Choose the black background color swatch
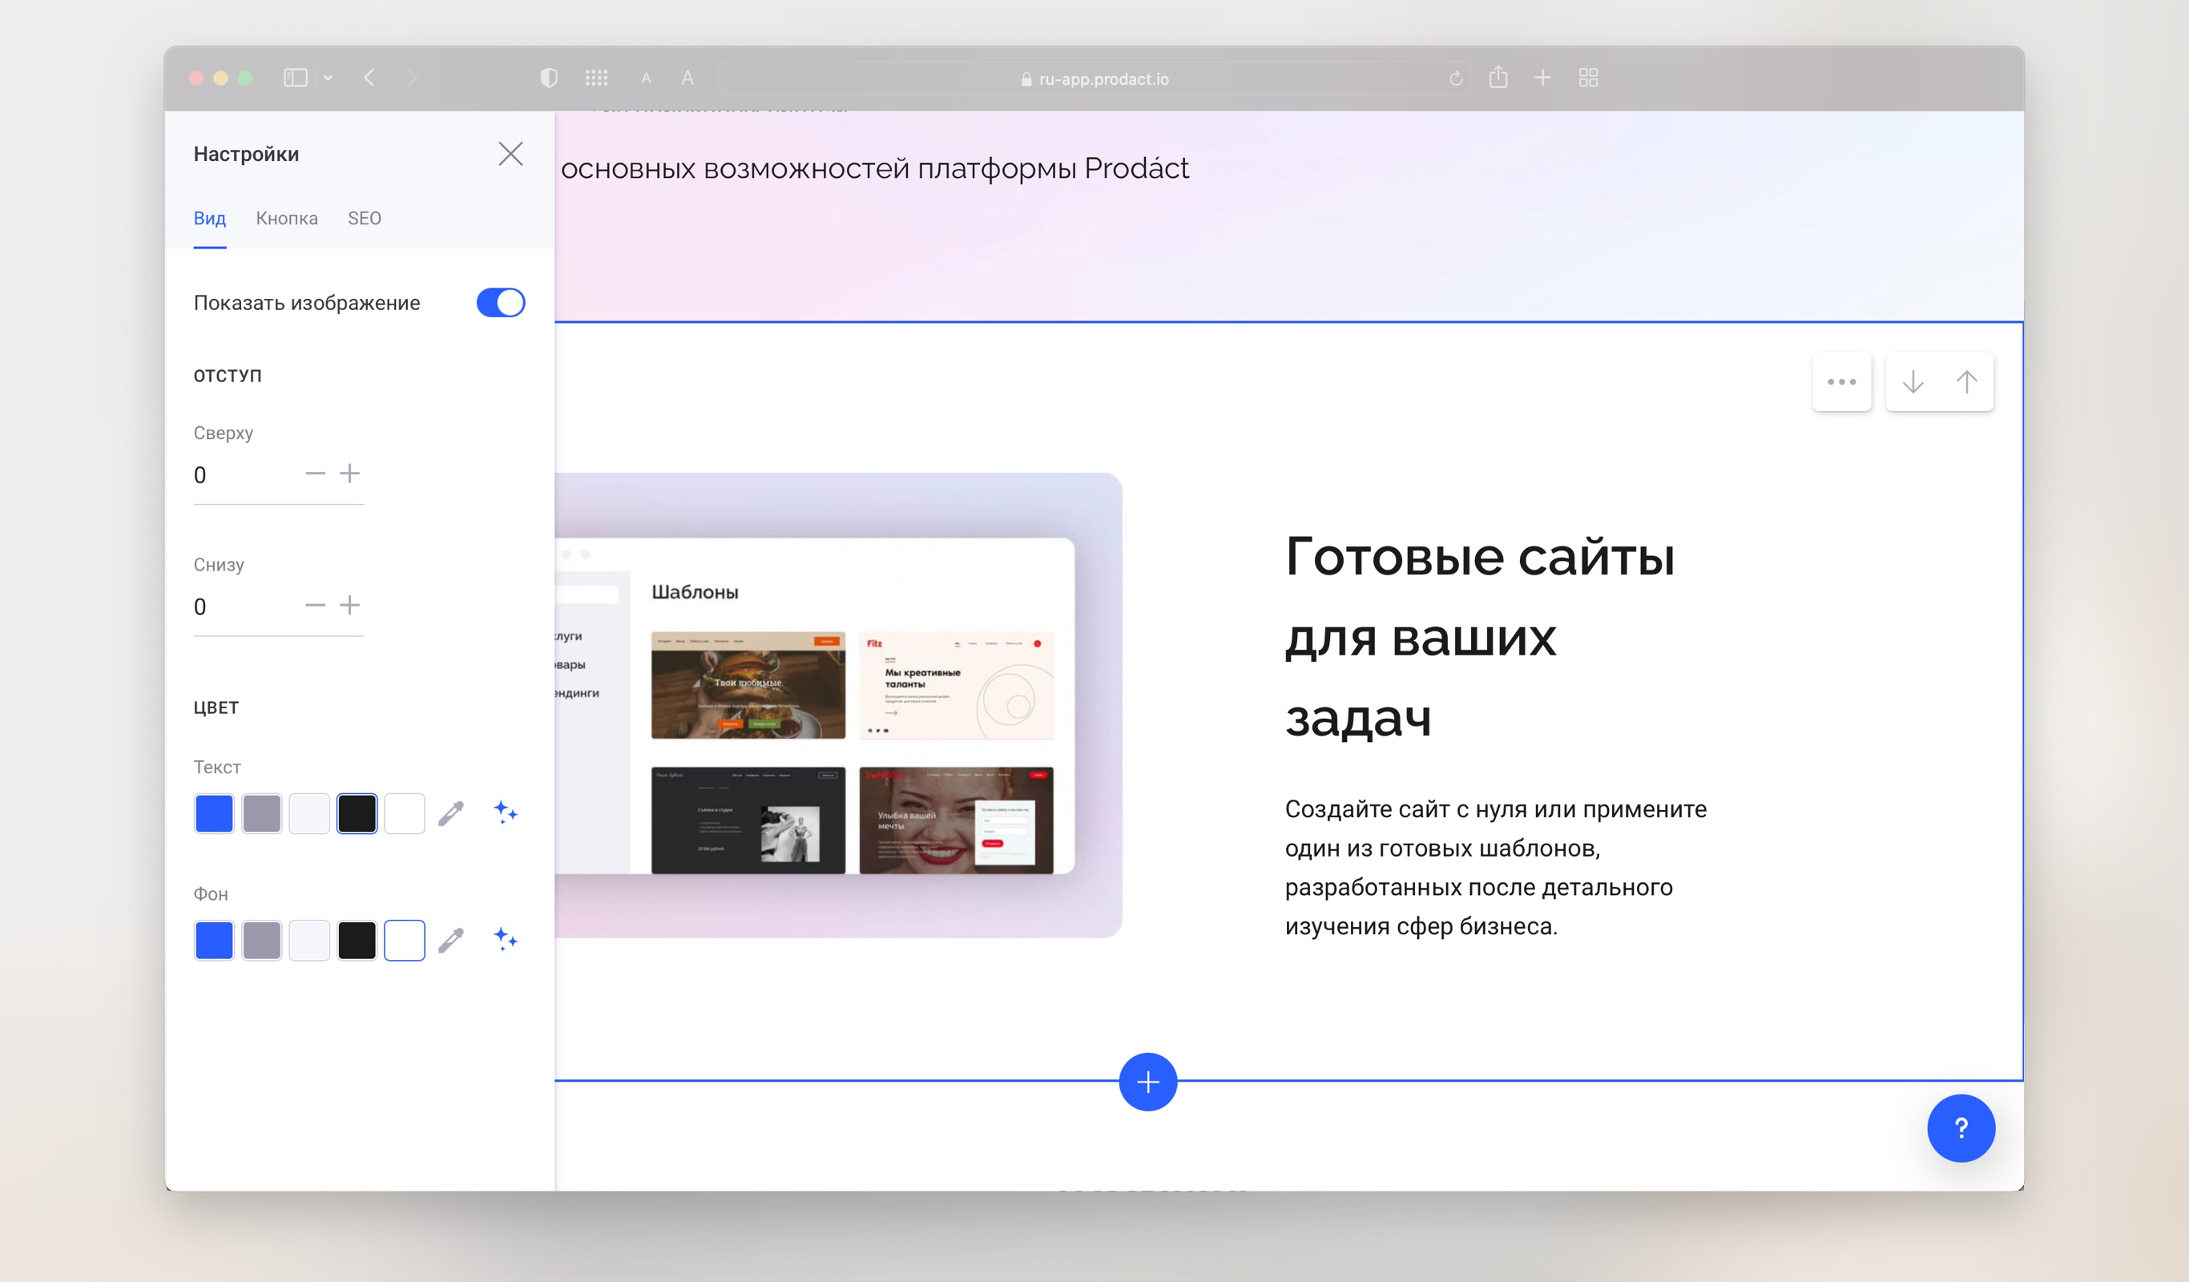2189x1282 pixels. [x=356, y=941]
